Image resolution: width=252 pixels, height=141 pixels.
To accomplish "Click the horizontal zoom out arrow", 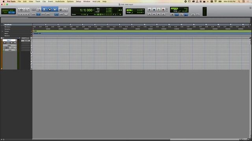I will 19,10.
